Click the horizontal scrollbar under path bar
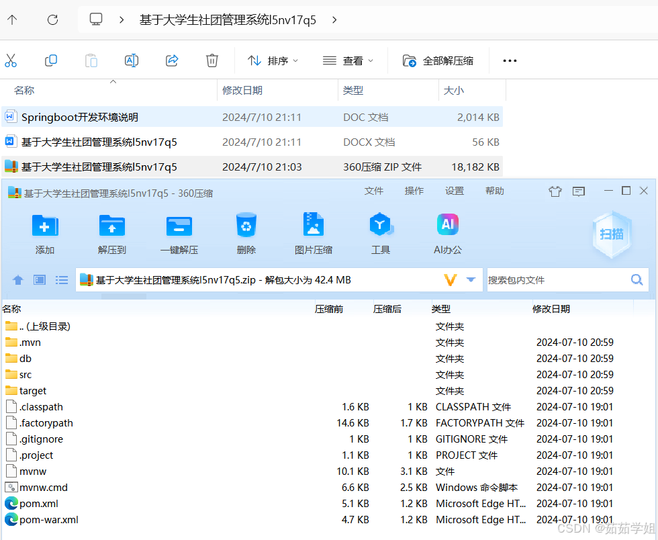 pos(124,296)
